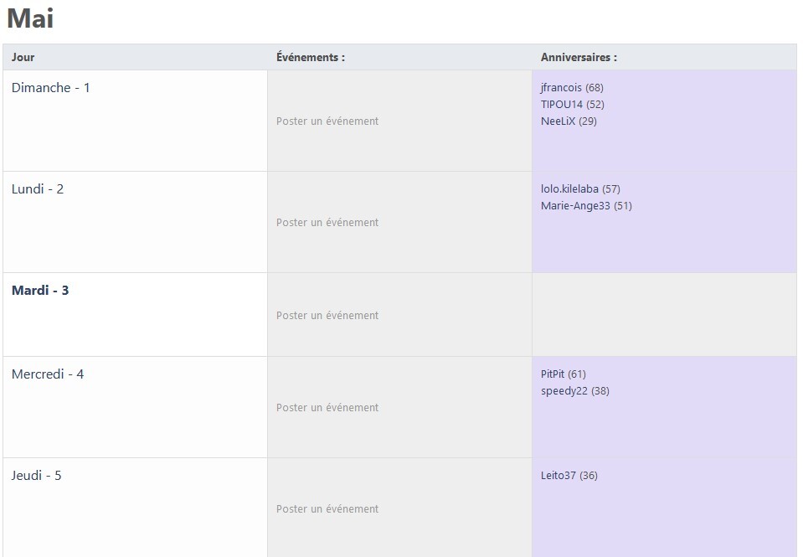Click on speedy22 in the birthdays column
Image resolution: width=803 pixels, height=557 pixels.
[x=564, y=391]
